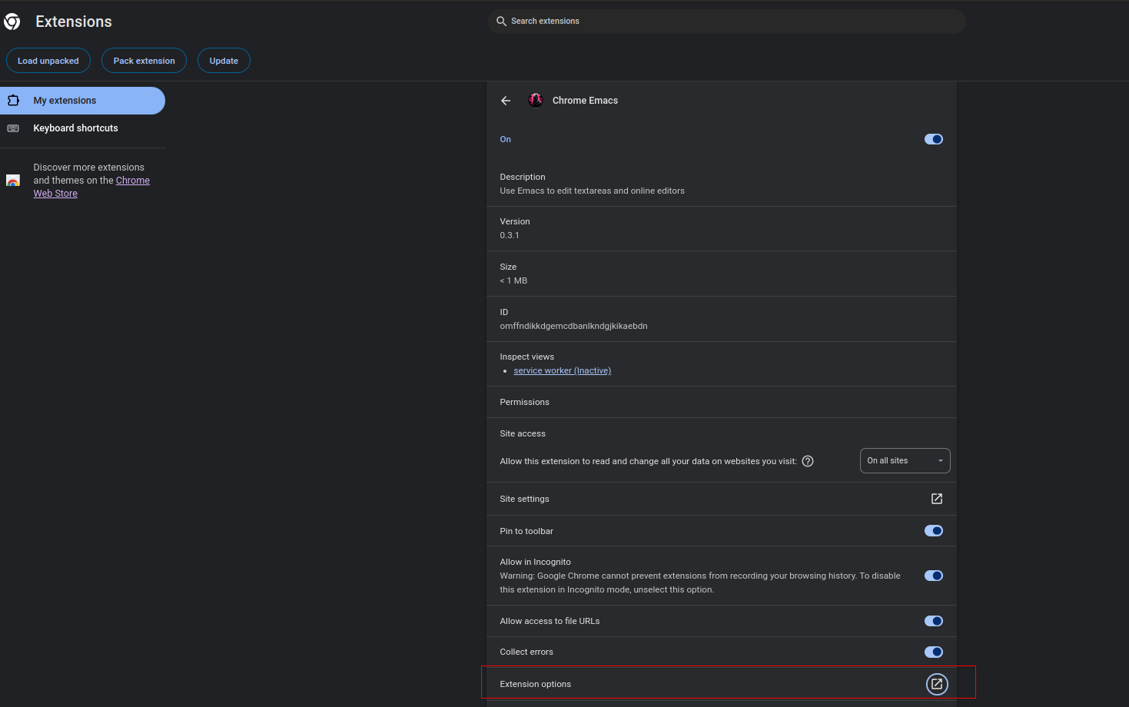
Task: Click the keyboard icon beside Keyboard shortcuts
Action: [x=13, y=128]
